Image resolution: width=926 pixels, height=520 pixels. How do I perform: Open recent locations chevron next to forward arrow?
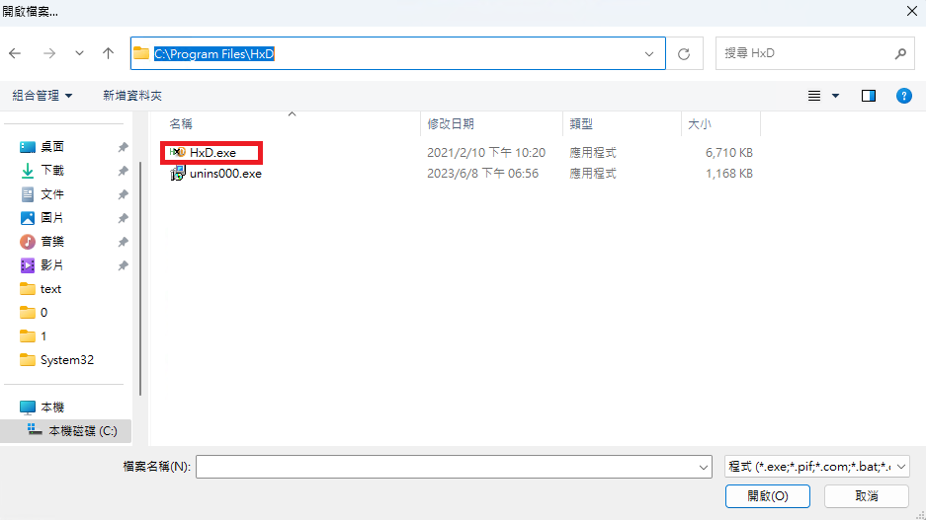pyautogui.click(x=79, y=53)
